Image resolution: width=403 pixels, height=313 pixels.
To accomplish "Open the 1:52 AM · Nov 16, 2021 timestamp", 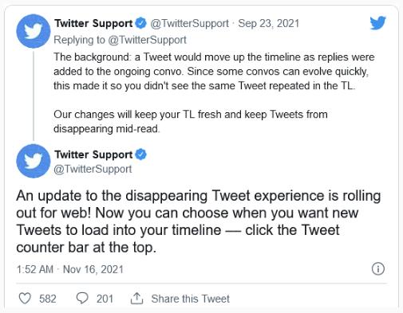I will point(70,269).
